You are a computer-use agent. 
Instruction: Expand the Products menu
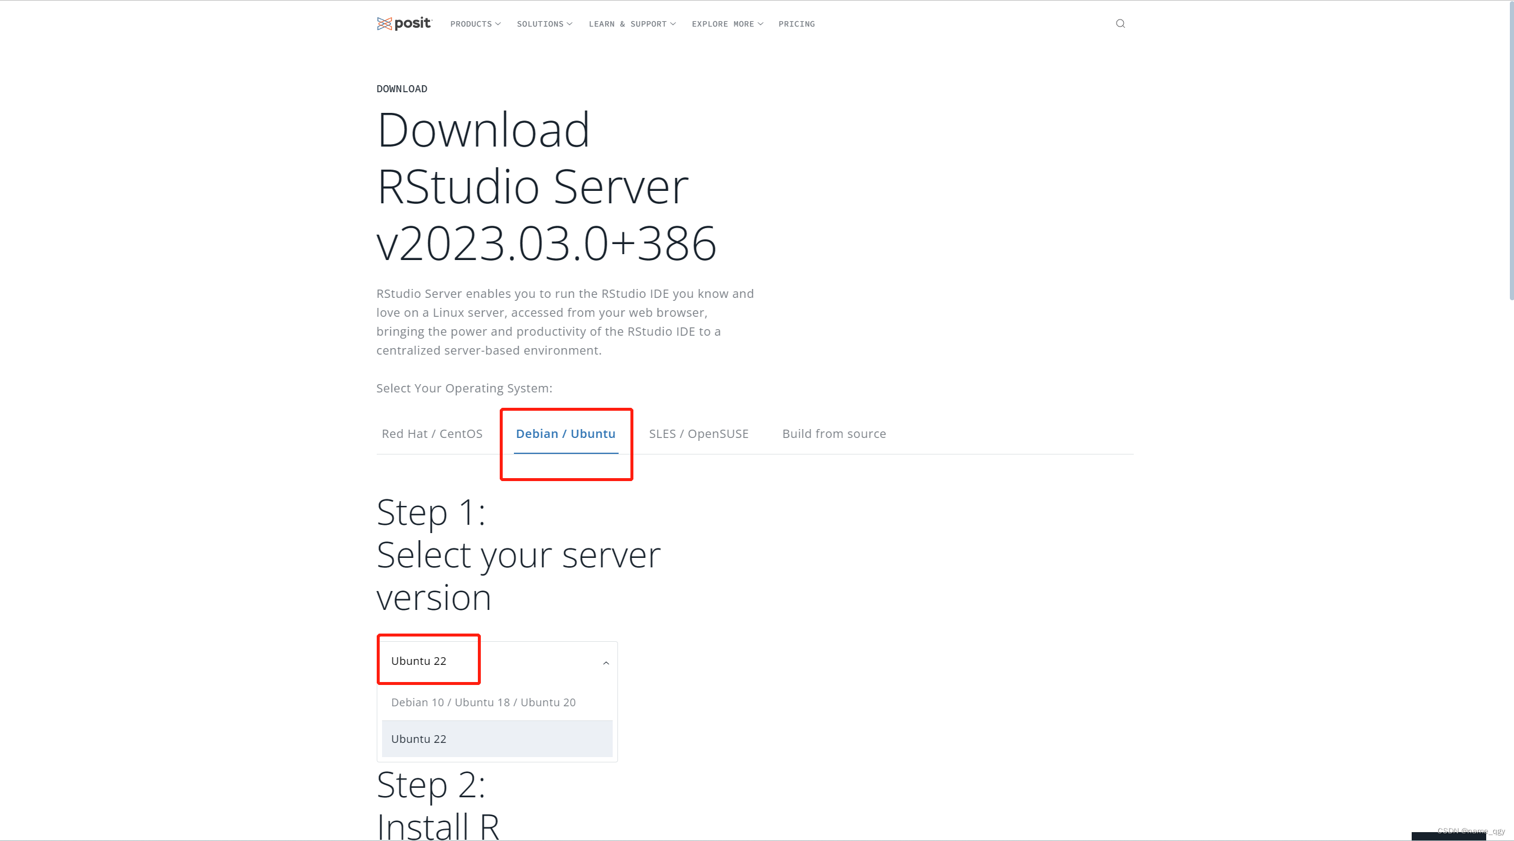click(x=475, y=24)
